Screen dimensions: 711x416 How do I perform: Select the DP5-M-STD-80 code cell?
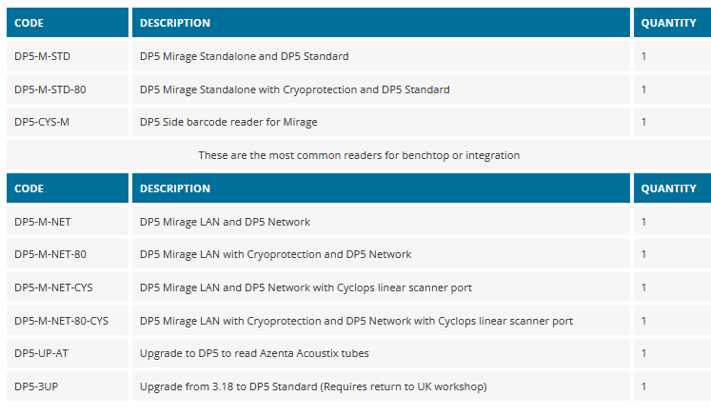point(49,89)
